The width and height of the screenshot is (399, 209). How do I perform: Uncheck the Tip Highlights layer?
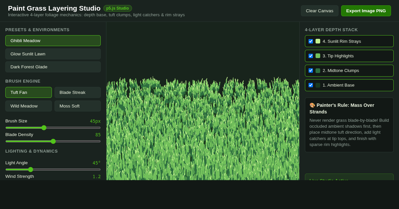(x=311, y=56)
